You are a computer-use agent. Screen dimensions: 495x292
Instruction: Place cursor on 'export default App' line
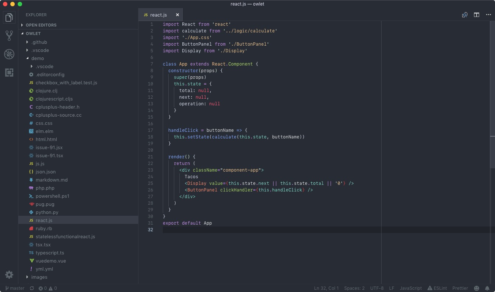click(x=187, y=223)
